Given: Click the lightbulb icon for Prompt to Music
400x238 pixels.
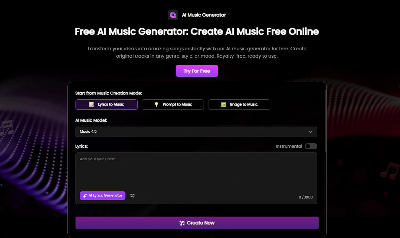Looking at the screenshot, I should 157,104.
